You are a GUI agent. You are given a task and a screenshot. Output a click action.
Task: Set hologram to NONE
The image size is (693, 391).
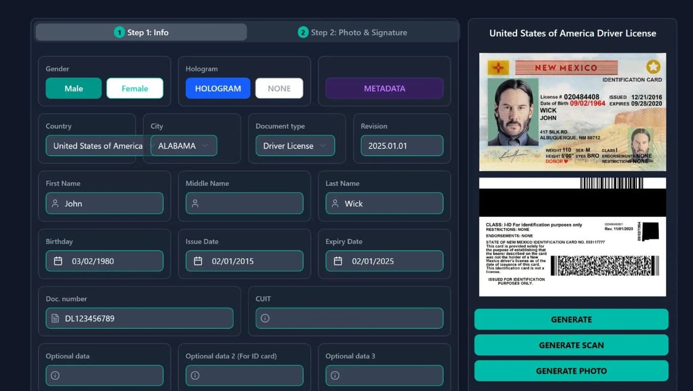click(x=279, y=88)
